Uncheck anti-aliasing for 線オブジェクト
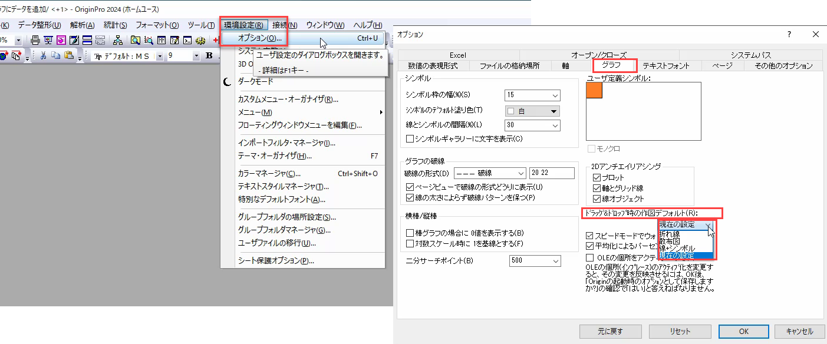This screenshot has height=344, width=827. 597,199
